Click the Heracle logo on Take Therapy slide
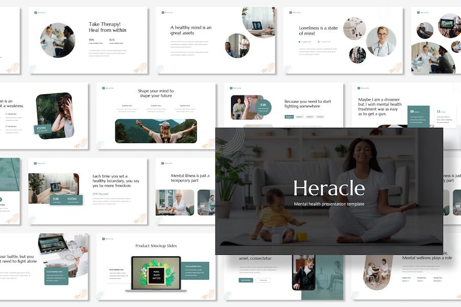This screenshot has width=461, height=307. pos(39,13)
